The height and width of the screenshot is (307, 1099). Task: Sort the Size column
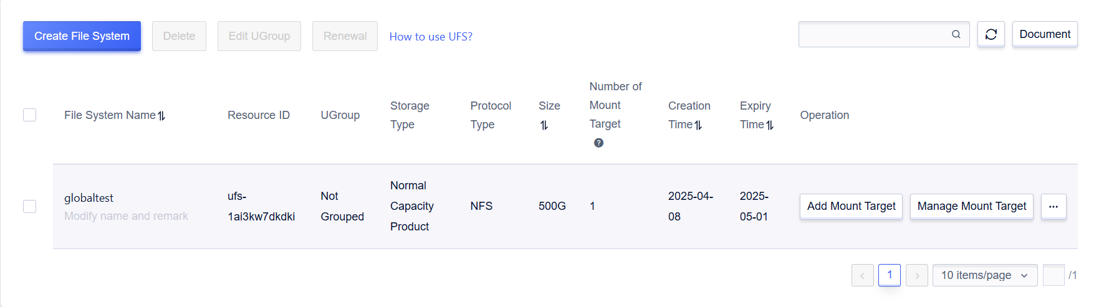(544, 125)
